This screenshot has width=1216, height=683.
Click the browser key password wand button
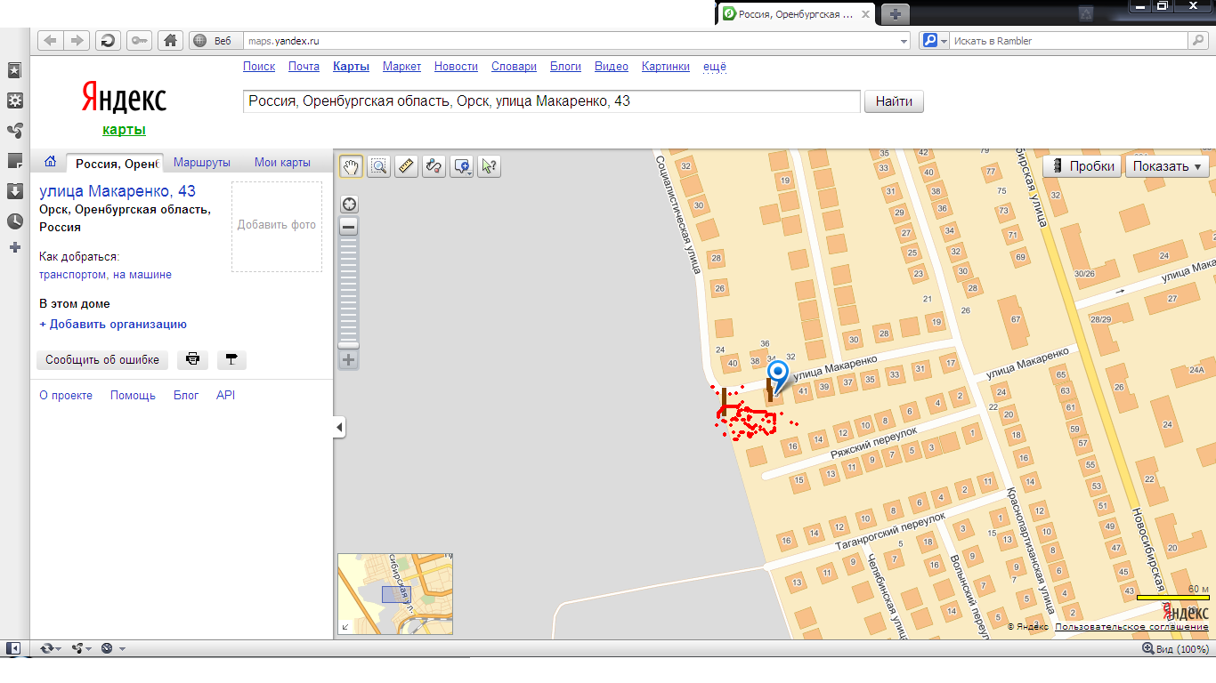[139, 40]
